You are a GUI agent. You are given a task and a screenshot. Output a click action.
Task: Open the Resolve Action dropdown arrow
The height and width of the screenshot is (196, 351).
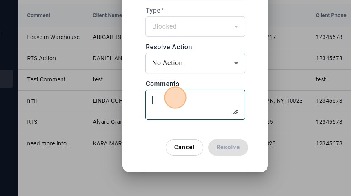click(236, 63)
